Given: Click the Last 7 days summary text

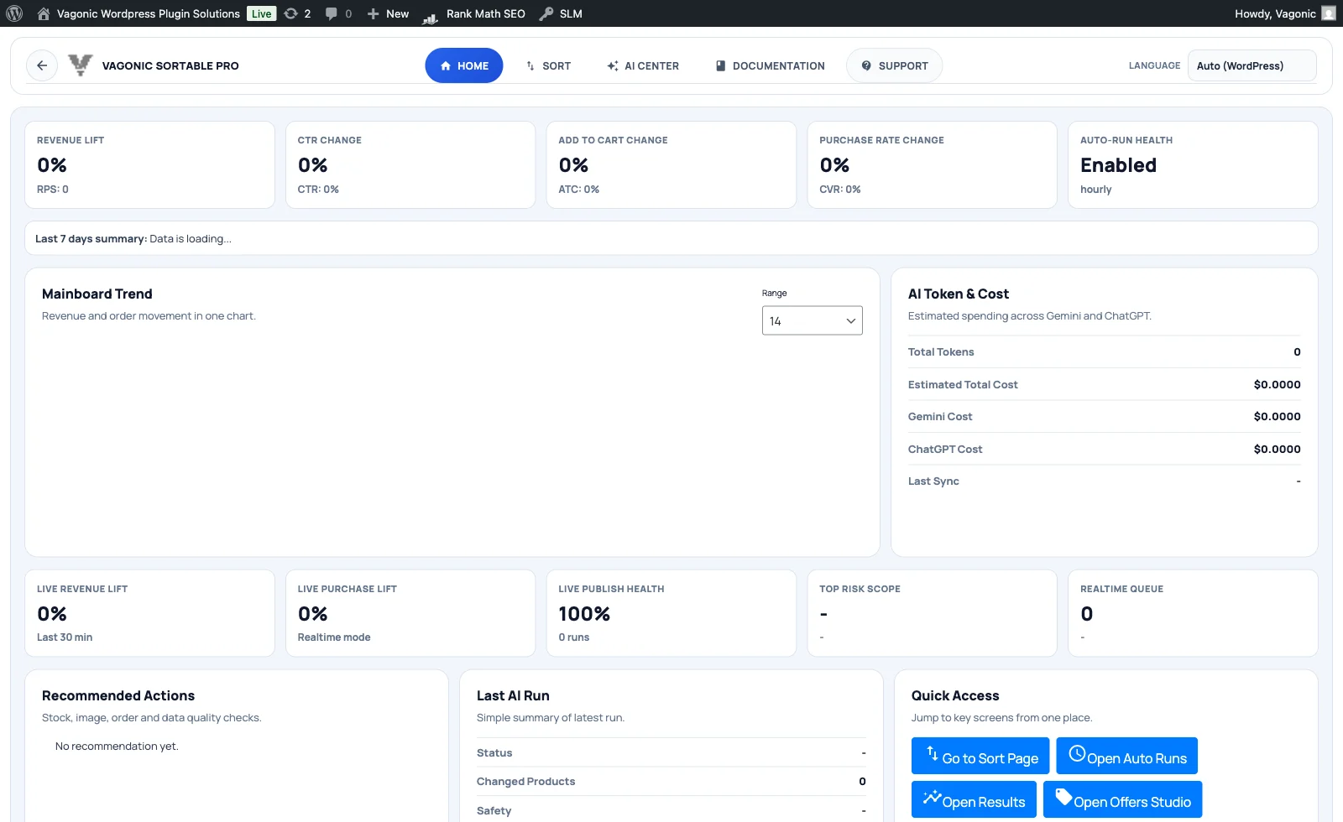Looking at the screenshot, I should tap(133, 239).
